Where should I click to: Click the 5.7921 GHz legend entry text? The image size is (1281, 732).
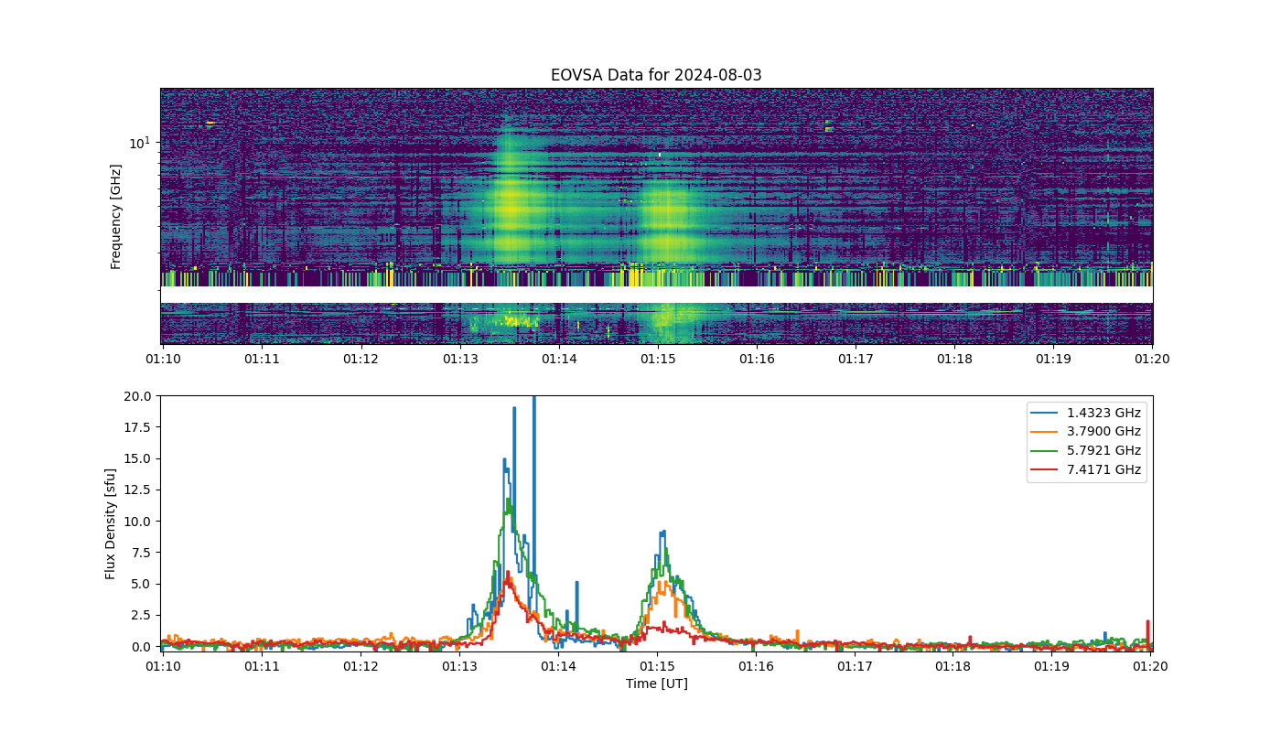(x=1104, y=450)
